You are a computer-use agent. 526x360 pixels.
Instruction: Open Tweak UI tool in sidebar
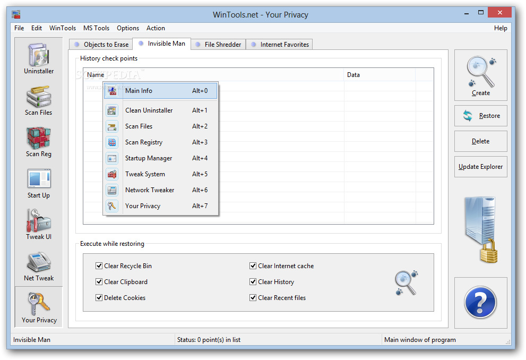coord(39,225)
